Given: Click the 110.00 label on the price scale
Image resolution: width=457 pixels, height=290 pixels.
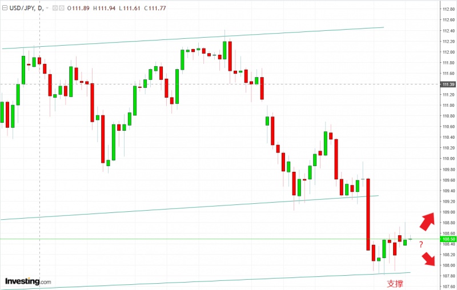Looking at the screenshot, I should click(x=448, y=159).
